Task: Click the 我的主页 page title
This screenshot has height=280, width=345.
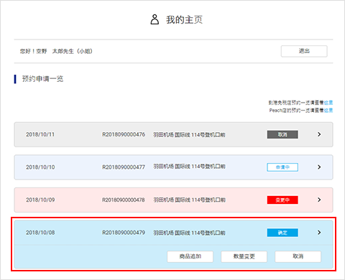Action: pyautogui.click(x=184, y=19)
